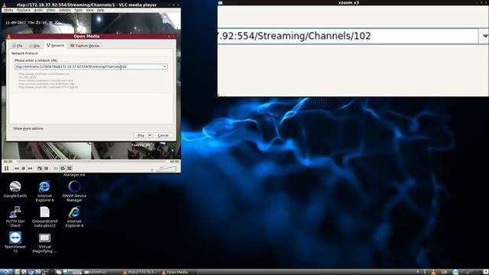Adjust the VLC volume slider

coord(166,169)
